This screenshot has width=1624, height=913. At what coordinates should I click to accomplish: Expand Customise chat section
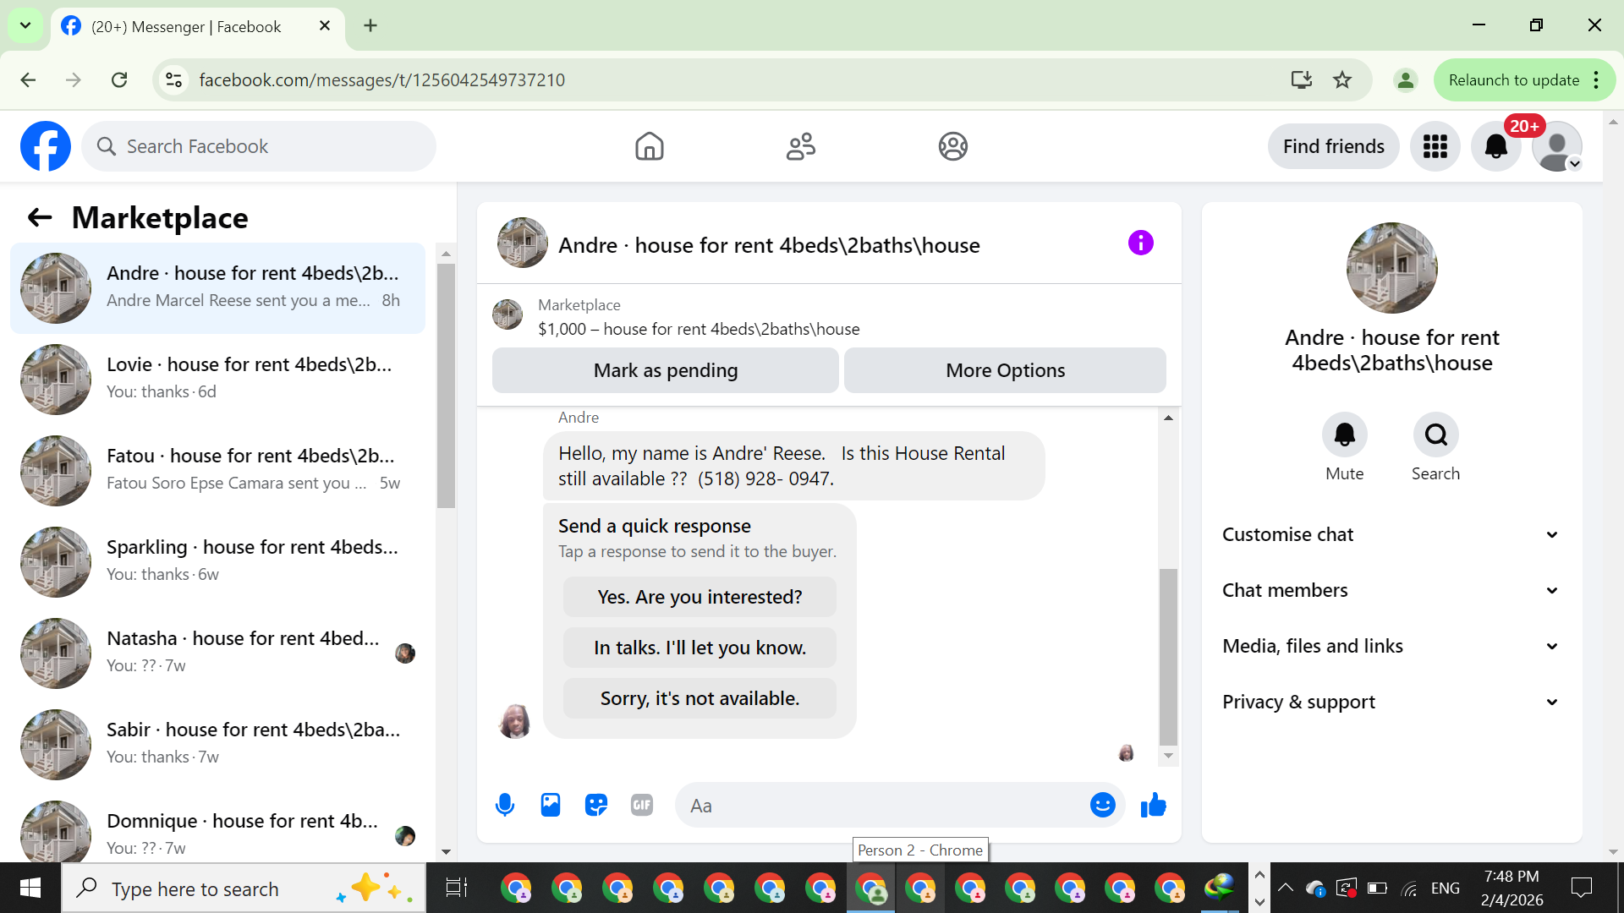pyautogui.click(x=1391, y=534)
